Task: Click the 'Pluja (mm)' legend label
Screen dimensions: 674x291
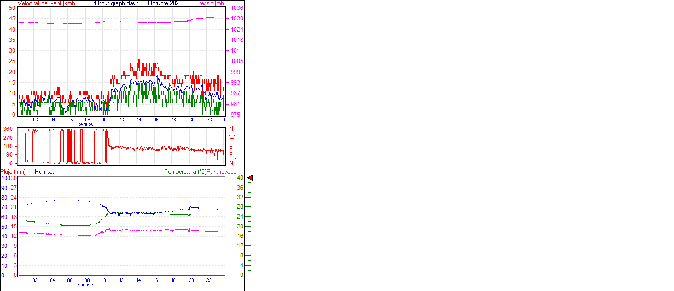Action: (x=13, y=172)
